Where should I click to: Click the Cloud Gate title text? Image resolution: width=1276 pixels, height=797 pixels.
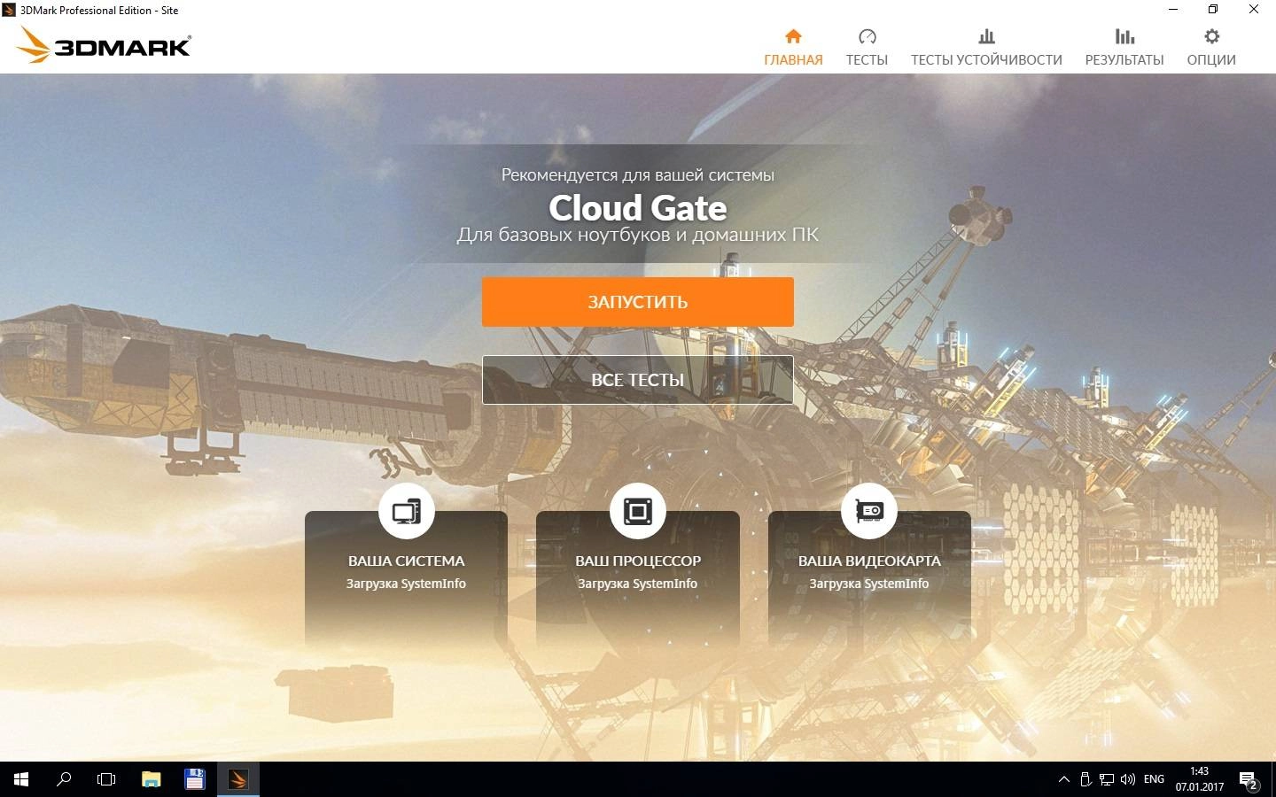click(x=638, y=208)
